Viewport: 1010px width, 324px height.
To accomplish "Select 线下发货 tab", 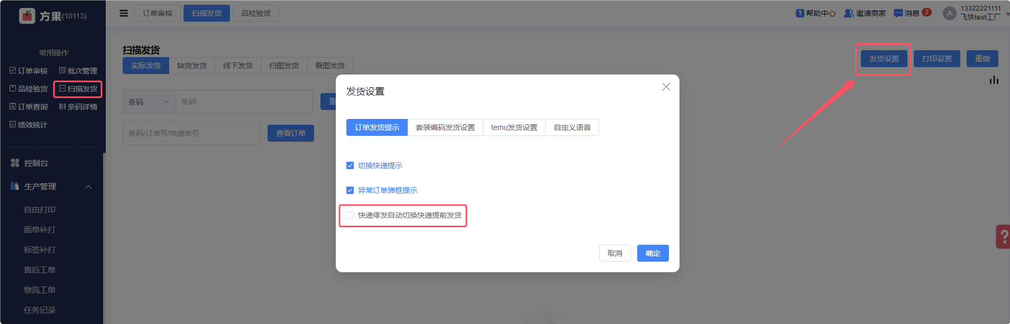I will 238,66.
